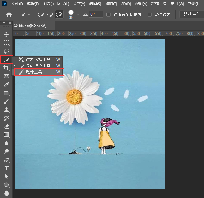The height and width of the screenshot is (198, 204).
Task: Enable 对所有图层取样 checkbox
Action: 108,14
